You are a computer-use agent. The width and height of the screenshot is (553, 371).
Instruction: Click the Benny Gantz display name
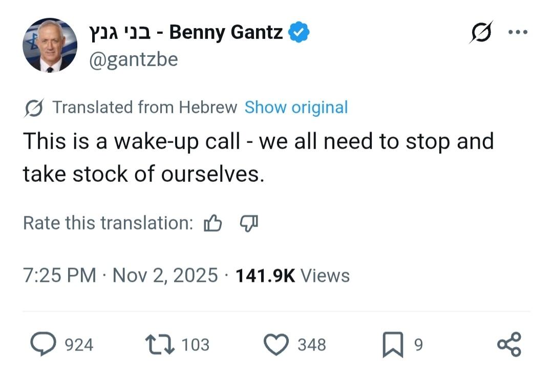[225, 33]
